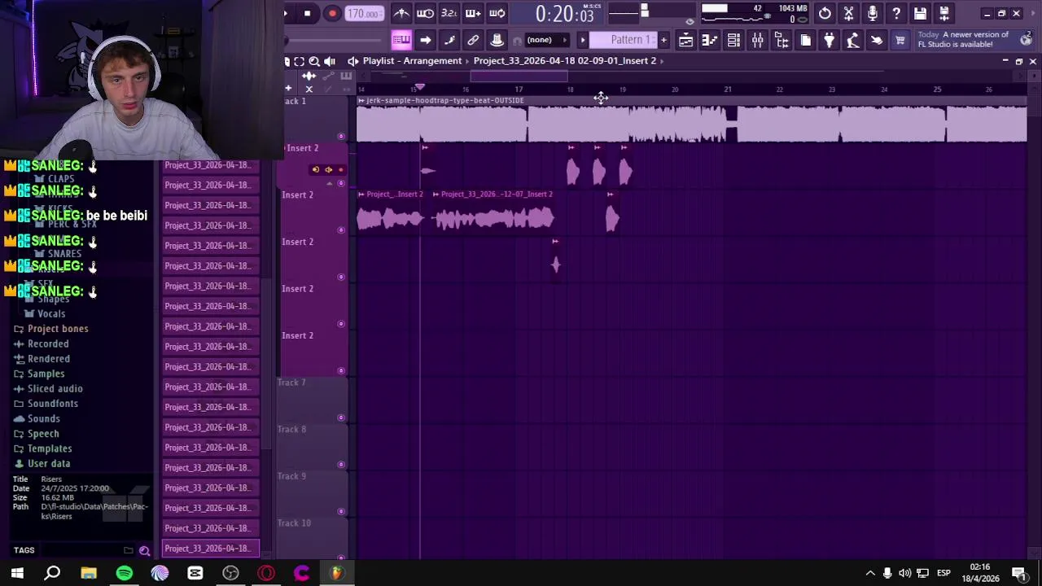Viewport: 1042px width, 586px height.
Task: Click the playhead marker on the timeline ruler
Action: (419, 87)
